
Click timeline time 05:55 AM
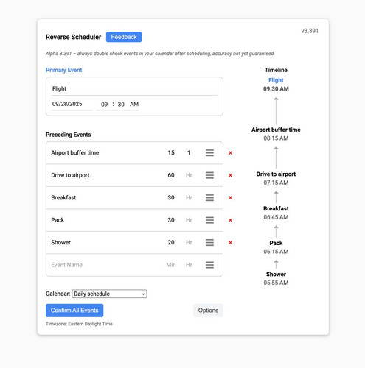tap(276, 283)
